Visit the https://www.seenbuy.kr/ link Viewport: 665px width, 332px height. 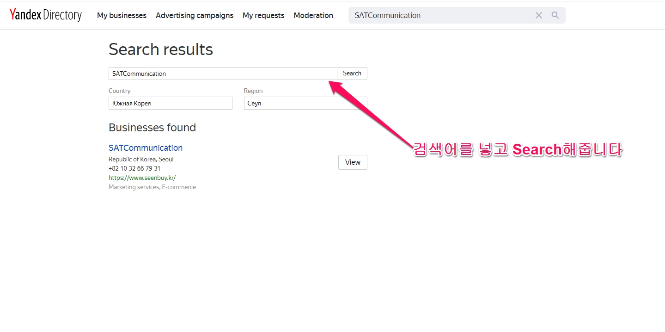[x=142, y=178]
